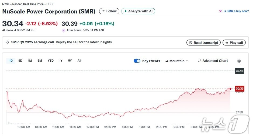
Task: Click the chart settings gear icon
Action: (239, 61)
